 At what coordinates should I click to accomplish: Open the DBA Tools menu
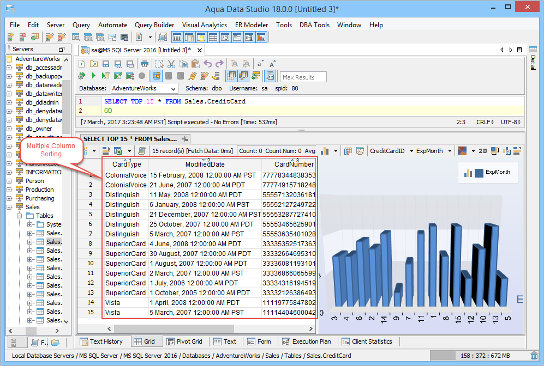tap(314, 25)
